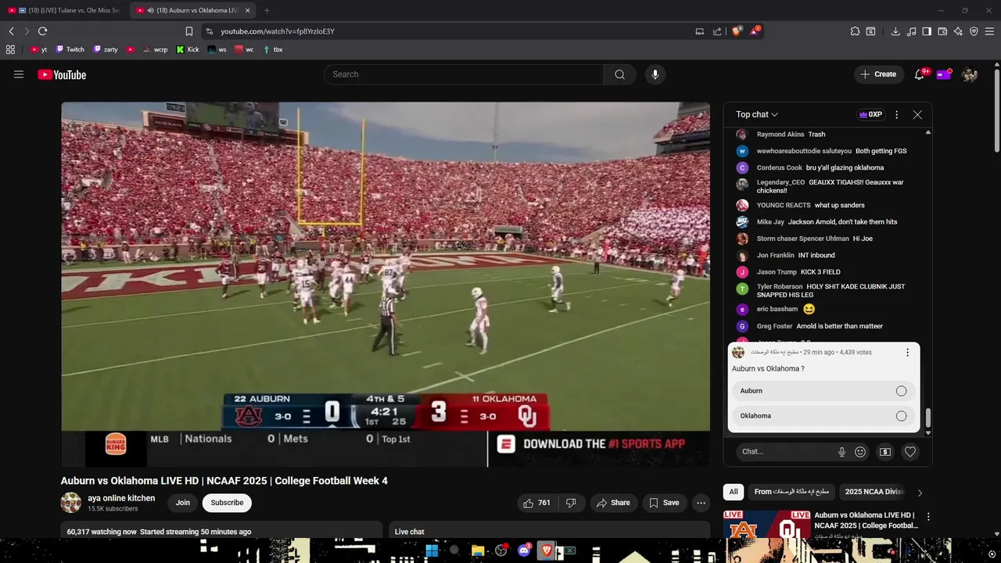
Task: Go to the YouTube home logo
Action: tap(62, 74)
